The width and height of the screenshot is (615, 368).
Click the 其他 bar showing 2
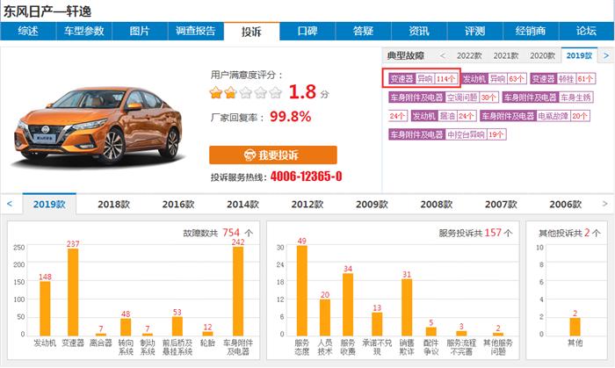[x=575, y=327]
